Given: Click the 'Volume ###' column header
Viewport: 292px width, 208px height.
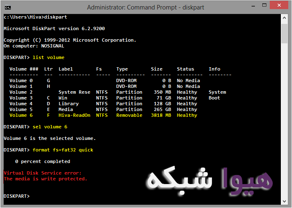Looking at the screenshot, I should pos(24,69).
